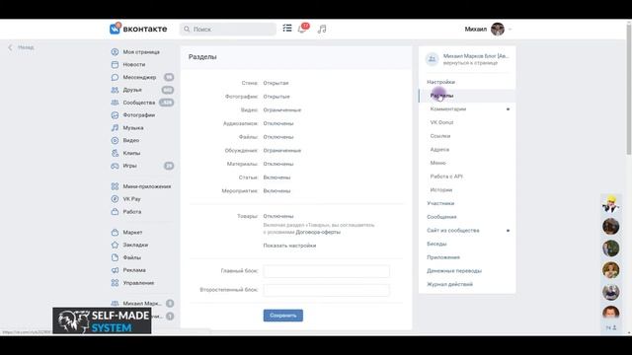The height and width of the screenshot is (355, 632).
Task: Click Мессенджер chat bubble icon
Action: tap(115, 77)
